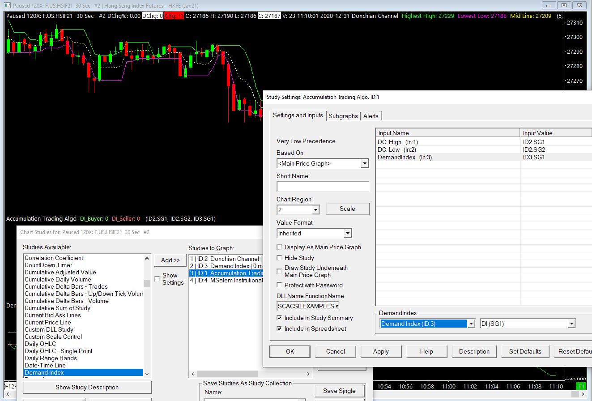Enable Display As Main Price Graph checkbox
Screen dimensions: 592x401
[280, 247]
